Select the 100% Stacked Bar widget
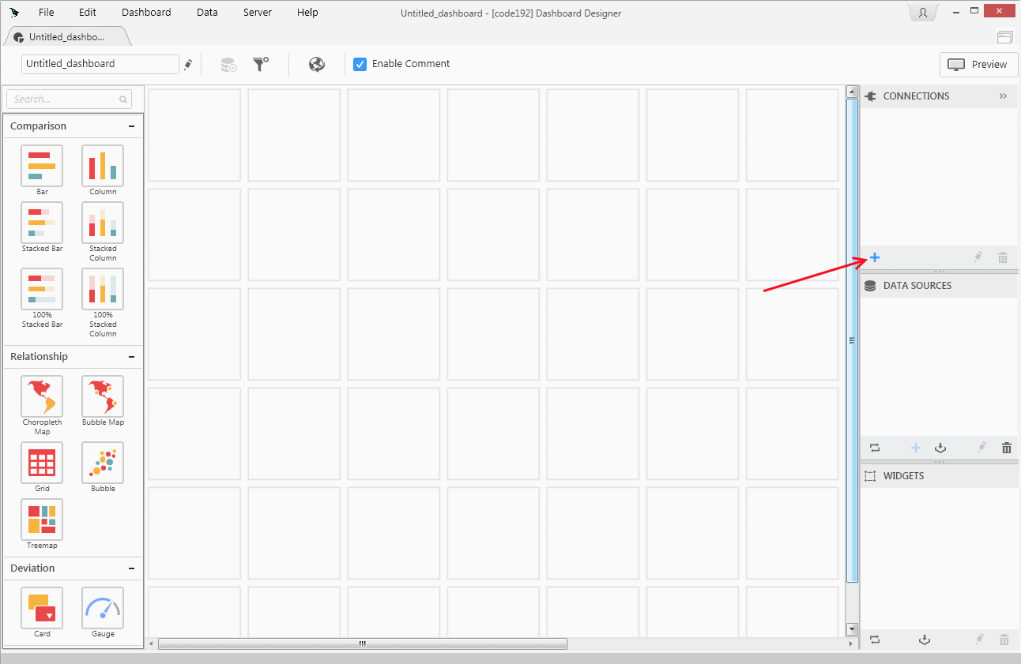The height and width of the screenshot is (664, 1021). [x=42, y=289]
